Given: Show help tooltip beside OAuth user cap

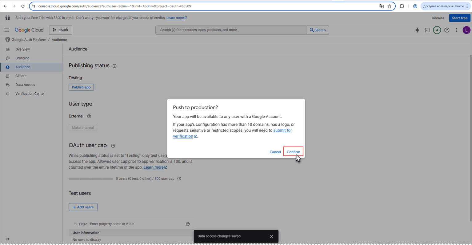Looking at the screenshot, I should click(113, 146).
